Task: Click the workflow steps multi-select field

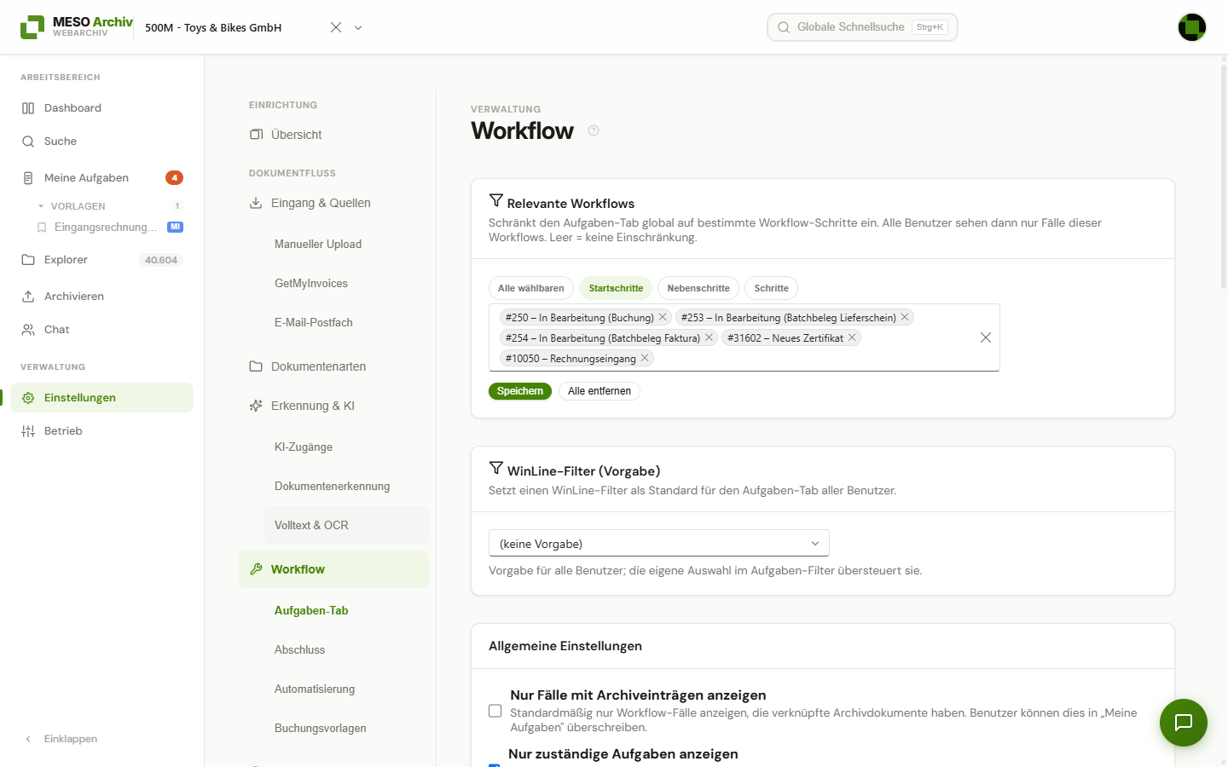Action: pyautogui.click(x=744, y=337)
